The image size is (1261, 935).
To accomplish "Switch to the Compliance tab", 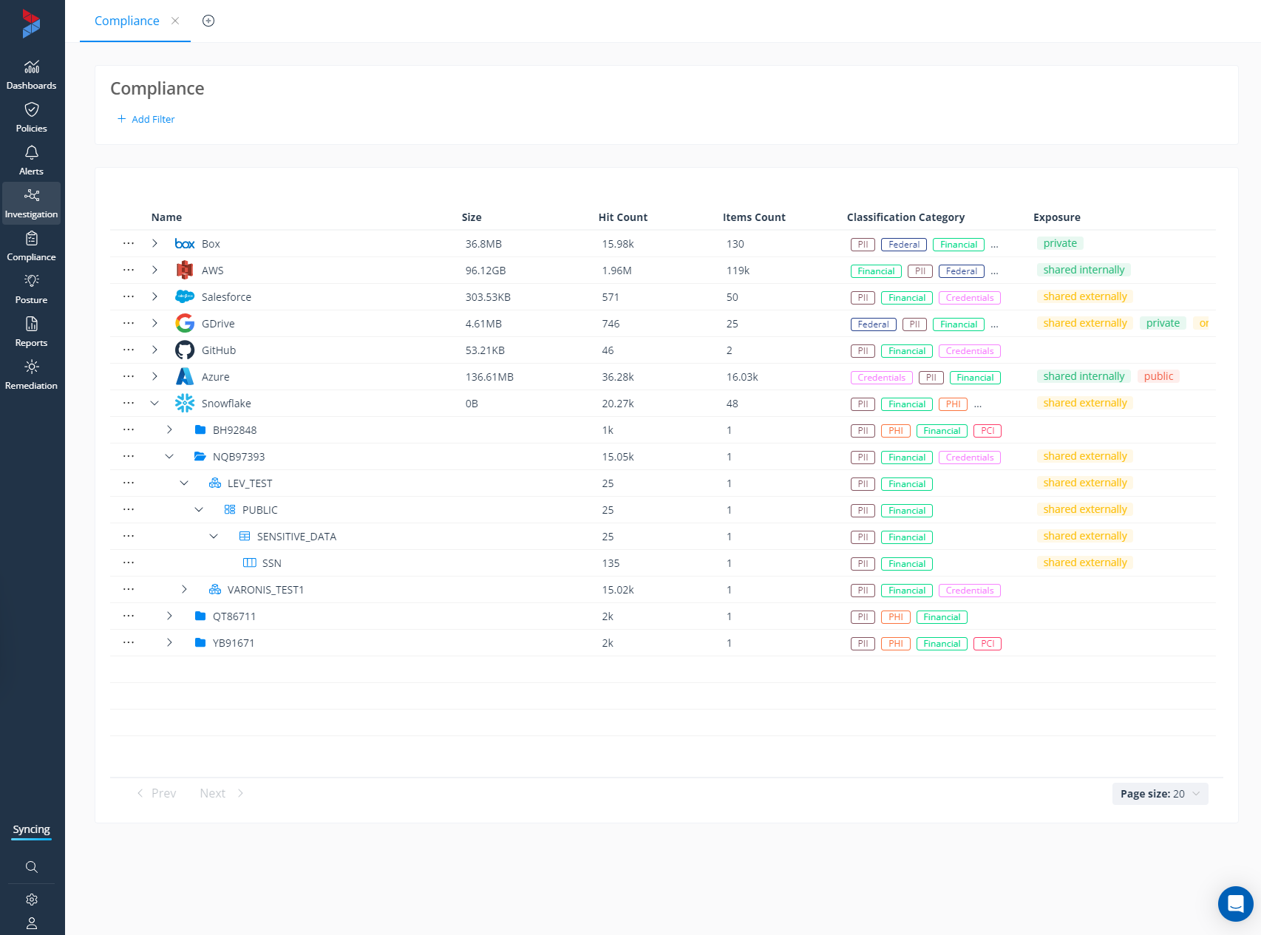I will coord(126,21).
